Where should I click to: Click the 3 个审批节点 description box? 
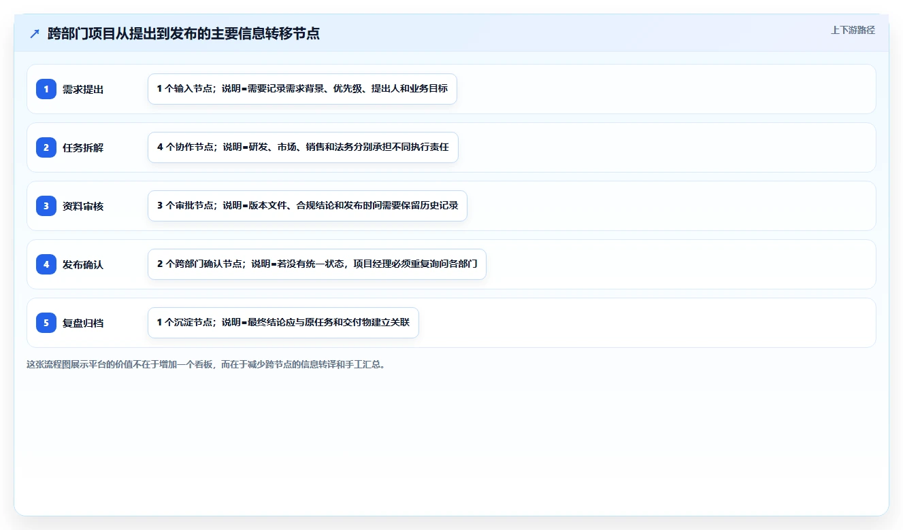tap(308, 206)
